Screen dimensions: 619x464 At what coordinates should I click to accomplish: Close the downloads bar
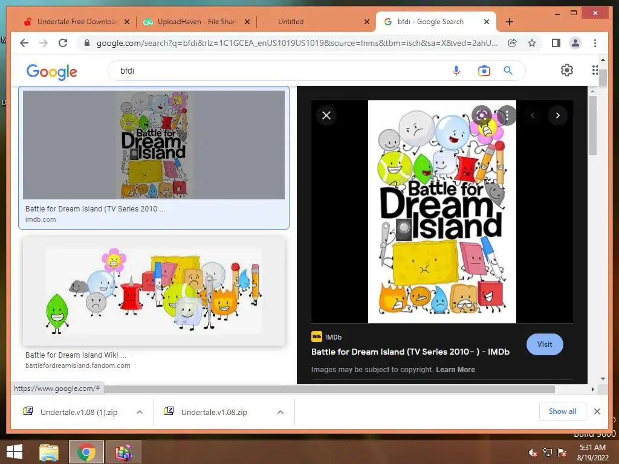pyautogui.click(x=597, y=411)
